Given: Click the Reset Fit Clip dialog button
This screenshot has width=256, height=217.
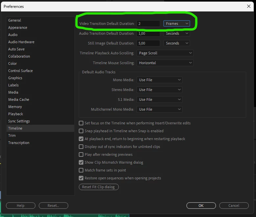Looking at the screenshot, I should click(98, 187).
